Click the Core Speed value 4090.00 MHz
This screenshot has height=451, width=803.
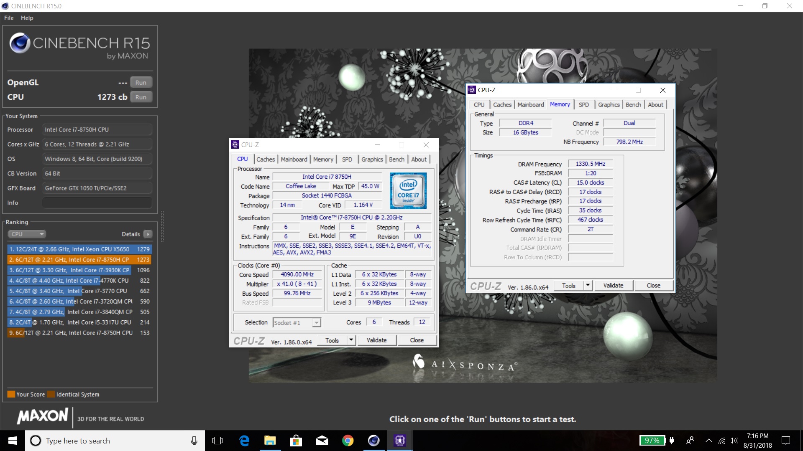(x=297, y=274)
